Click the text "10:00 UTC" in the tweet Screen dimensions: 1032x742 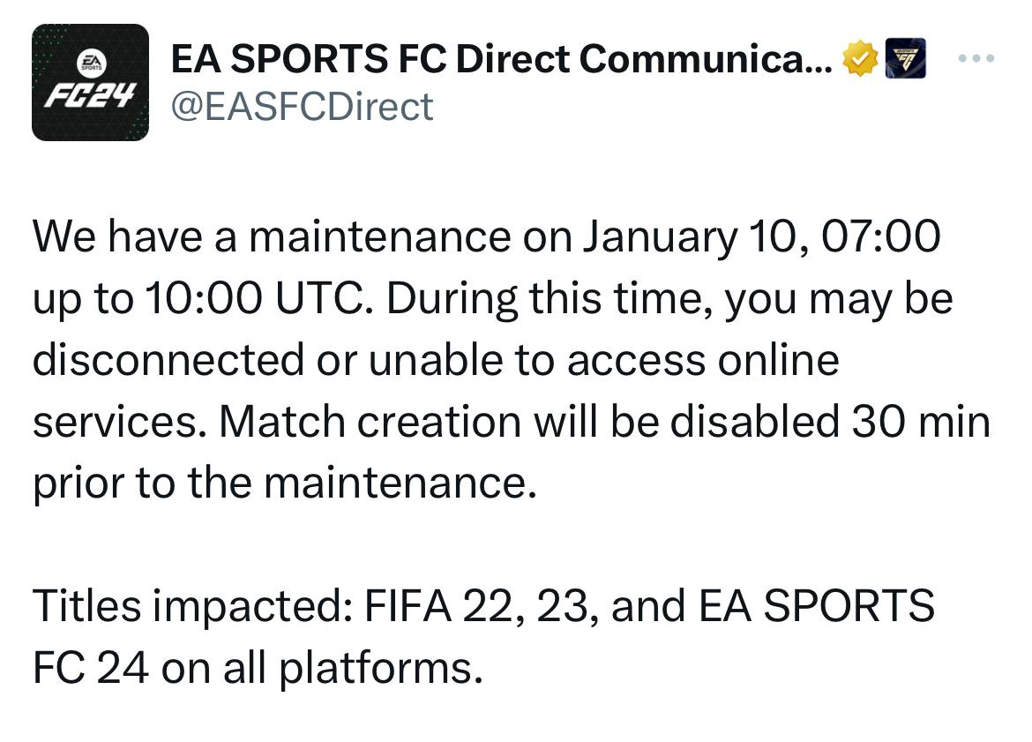(254, 298)
